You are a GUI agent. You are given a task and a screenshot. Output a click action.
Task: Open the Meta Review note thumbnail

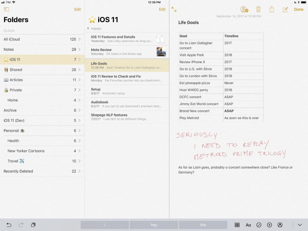[161, 51]
